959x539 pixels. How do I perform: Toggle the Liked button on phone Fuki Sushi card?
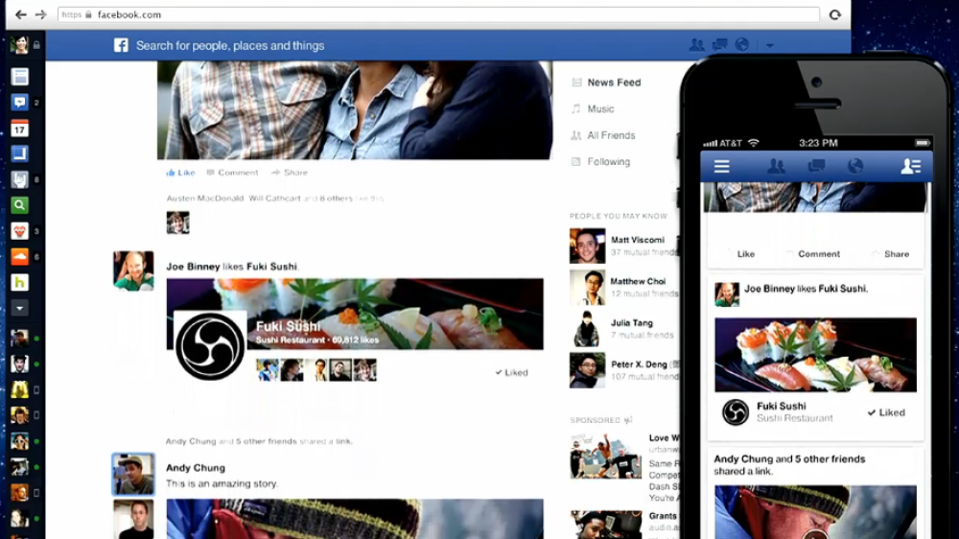886,413
